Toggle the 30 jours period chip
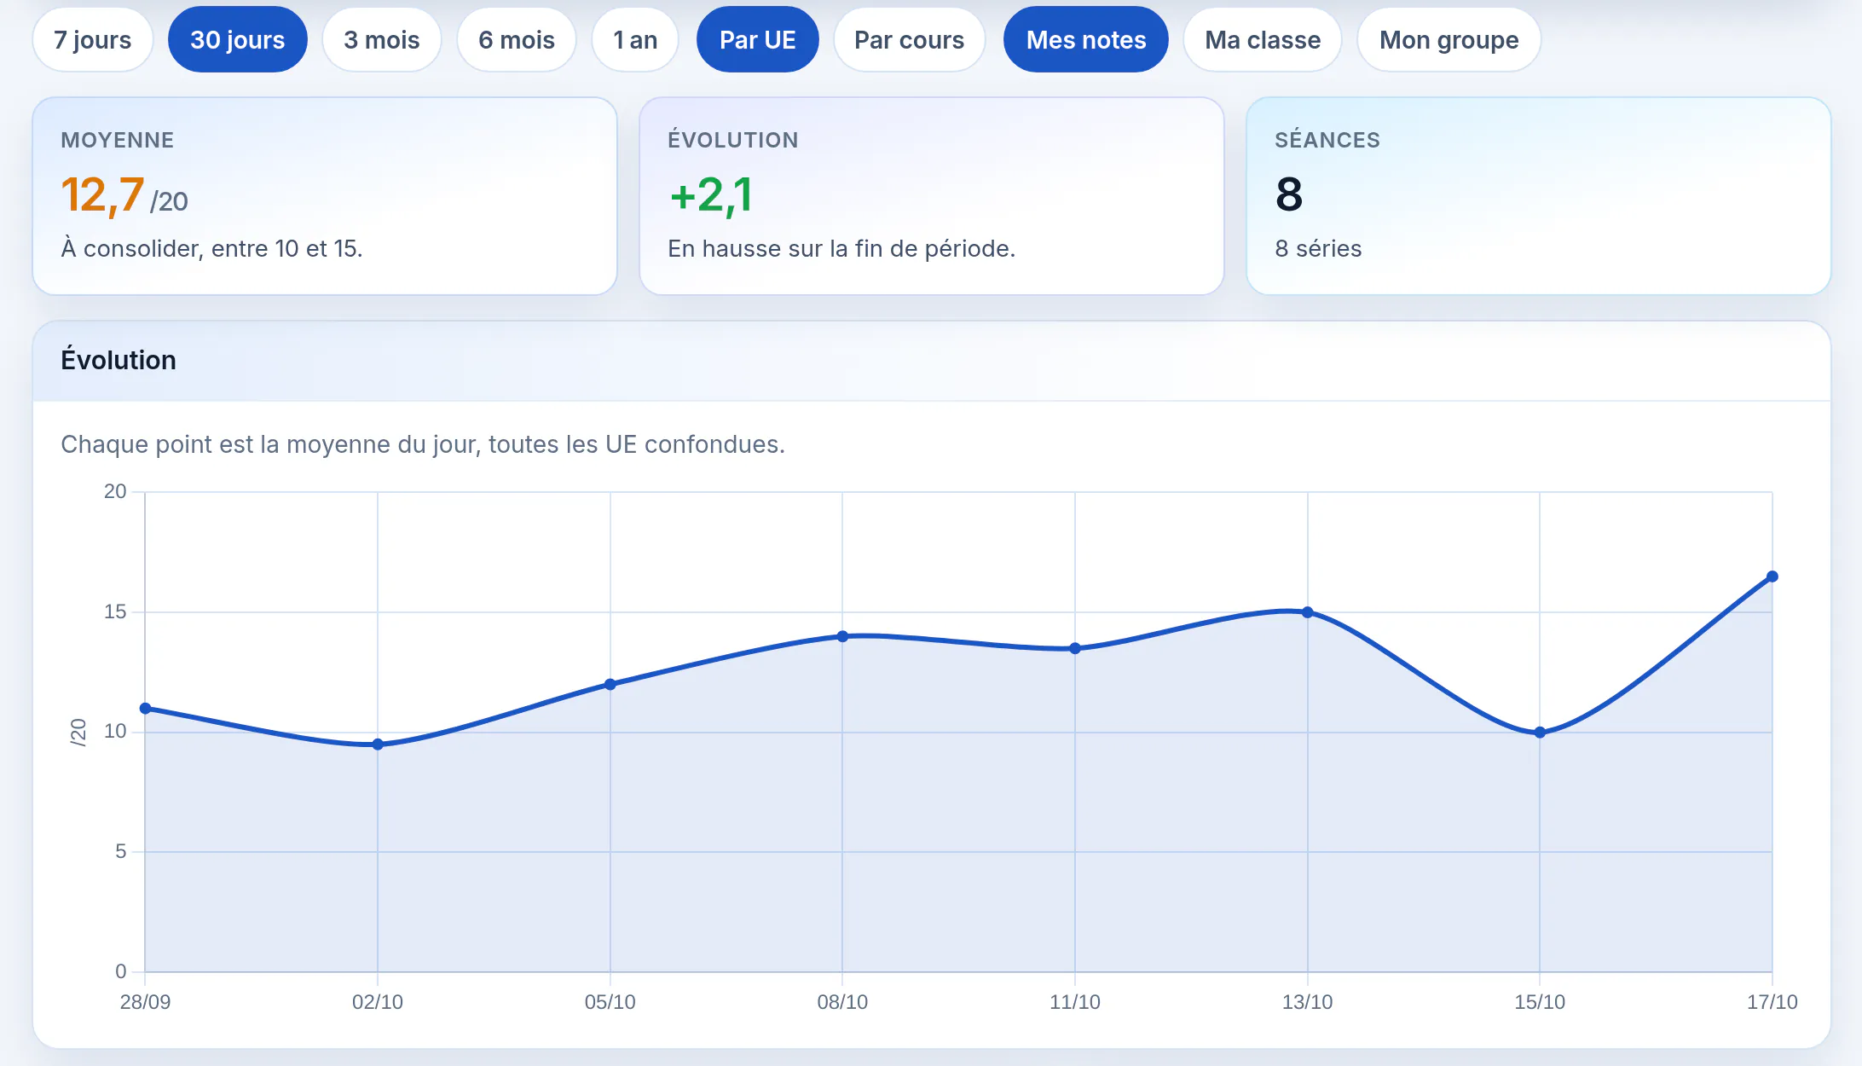 point(237,40)
